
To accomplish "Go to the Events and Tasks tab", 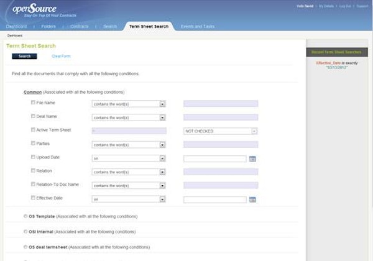I will 197,27.
